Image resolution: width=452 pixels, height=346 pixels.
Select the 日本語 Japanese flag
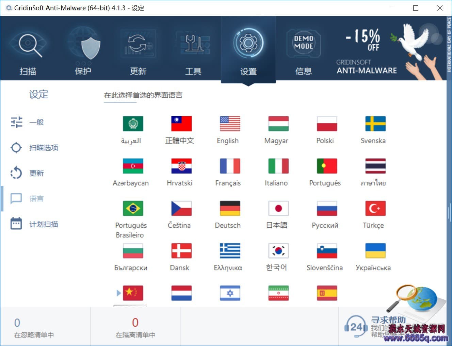coord(278,208)
